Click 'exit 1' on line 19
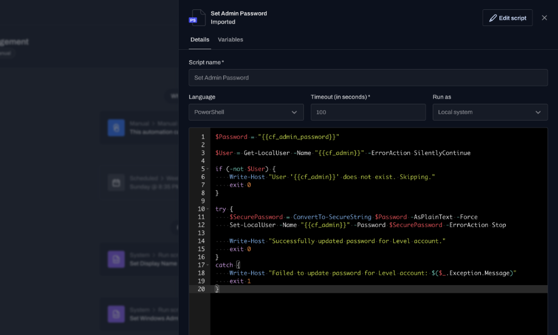Viewport: 558px width, 335px height. click(x=240, y=281)
